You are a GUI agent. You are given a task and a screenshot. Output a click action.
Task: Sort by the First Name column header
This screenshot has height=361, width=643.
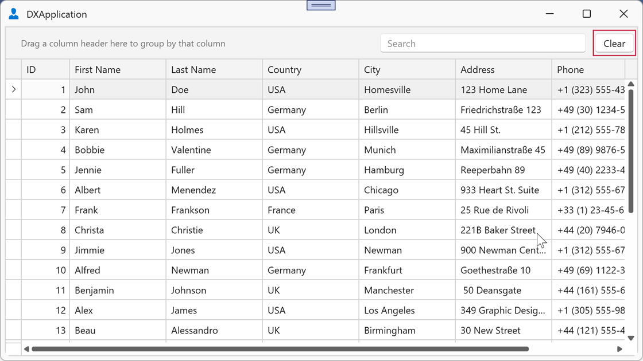click(118, 69)
